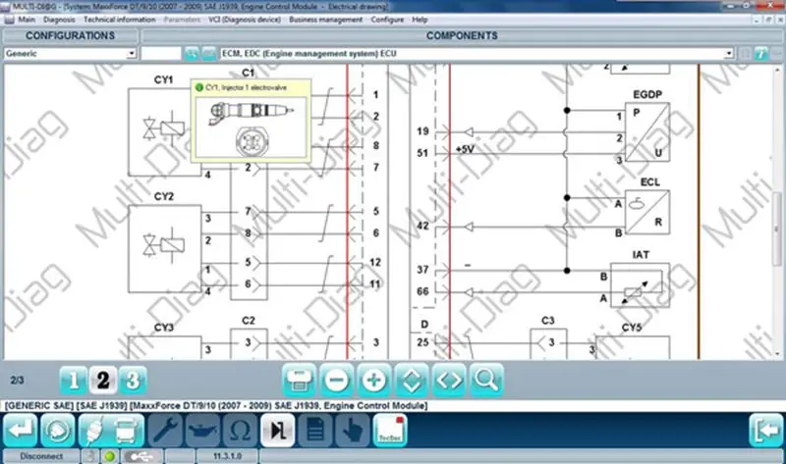The width and height of the screenshot is (786, 464).
Task: Click the C1 connector label
Action: point(249,73)
